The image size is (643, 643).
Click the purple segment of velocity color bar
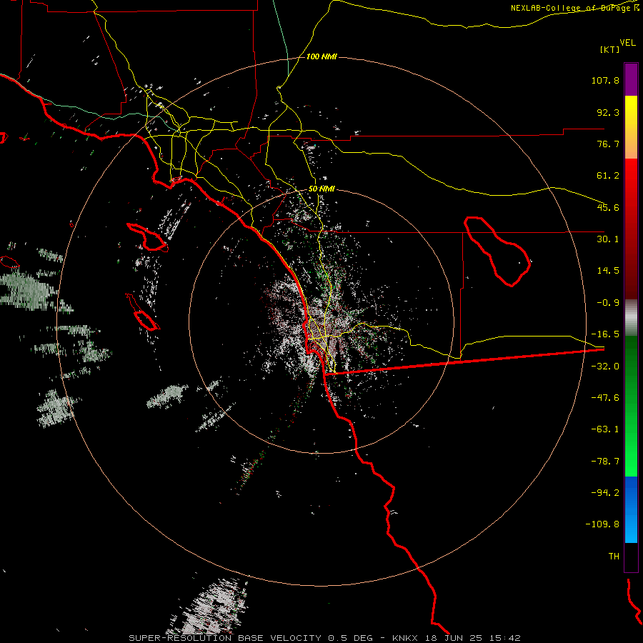(x=631, y=79)
